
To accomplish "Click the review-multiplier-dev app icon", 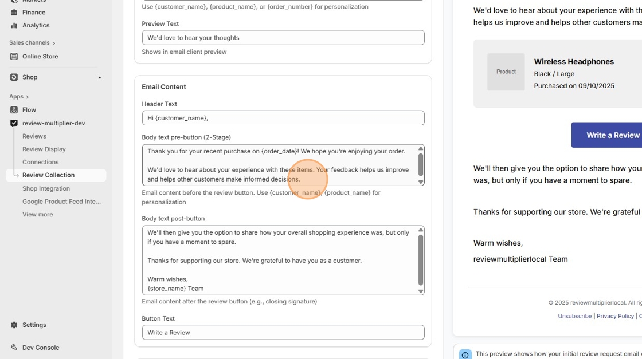I will (14, 123).
